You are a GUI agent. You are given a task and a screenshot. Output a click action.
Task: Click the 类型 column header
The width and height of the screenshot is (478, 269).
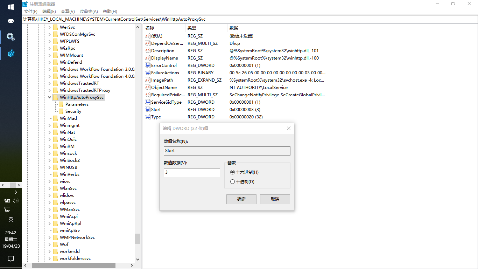tap(206, 28)
